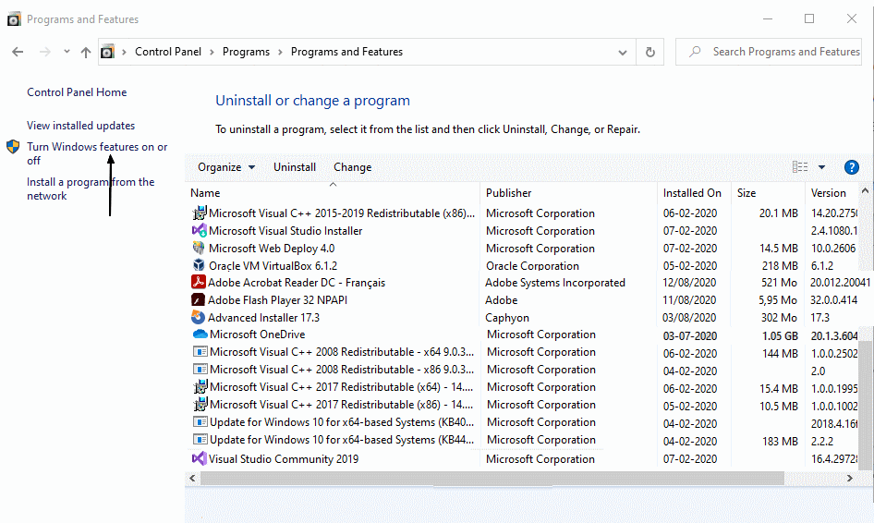
Task: Select the Oracle Corporation publisher cell
Action: coord(532,265)
